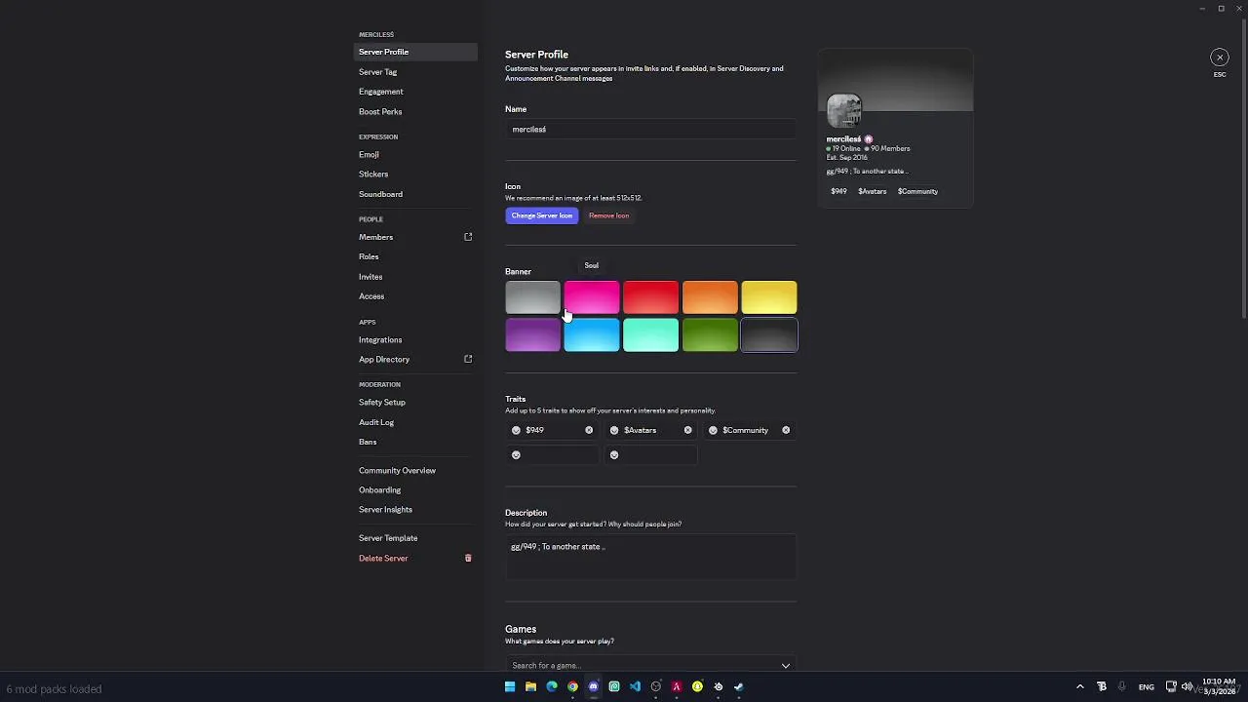Open the Emoji settings

click(x=415, y=154)
